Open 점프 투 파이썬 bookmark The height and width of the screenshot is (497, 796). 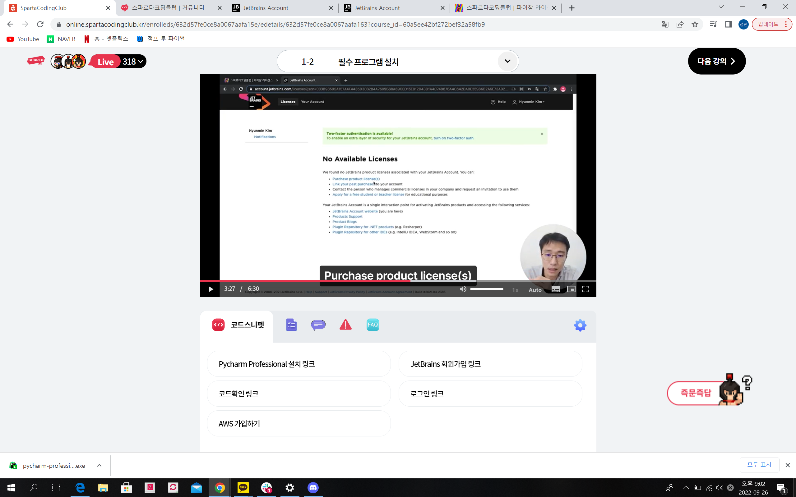coord(161,39)
